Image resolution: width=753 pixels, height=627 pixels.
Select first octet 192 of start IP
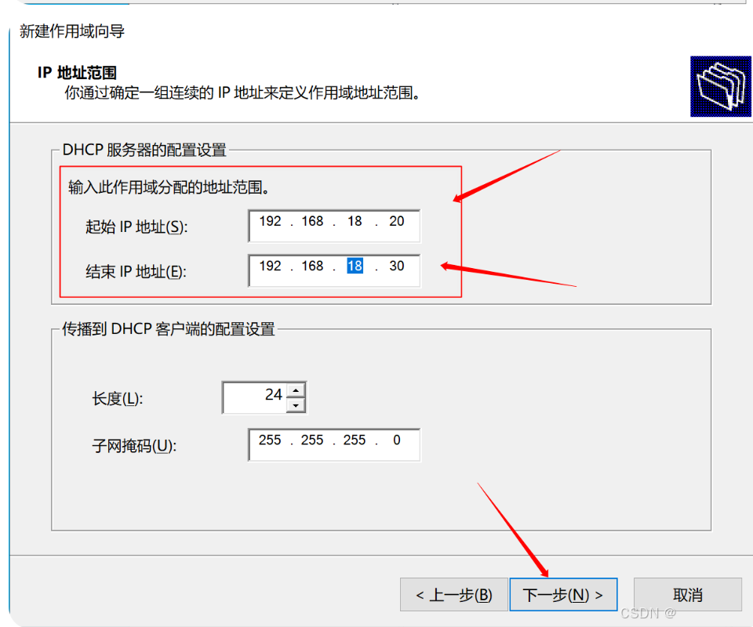271,221
